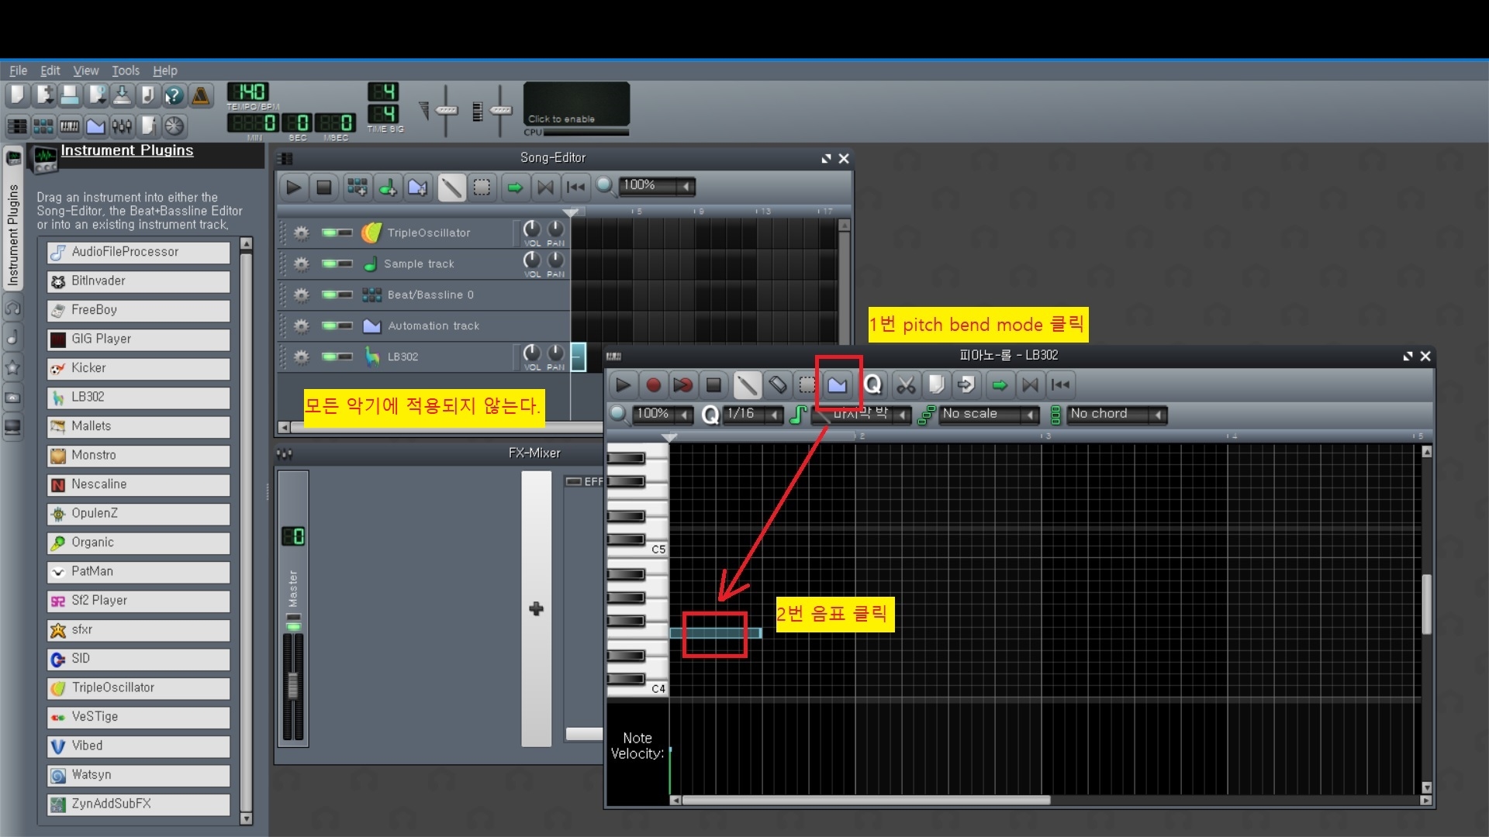Show the FX-Mixer from main toolbar

122,126
